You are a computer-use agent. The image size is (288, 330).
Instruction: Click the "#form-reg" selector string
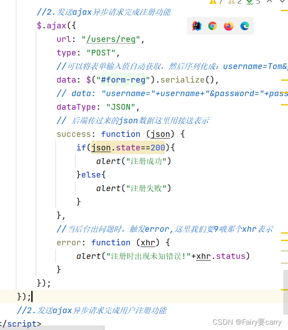pos(123,80)
